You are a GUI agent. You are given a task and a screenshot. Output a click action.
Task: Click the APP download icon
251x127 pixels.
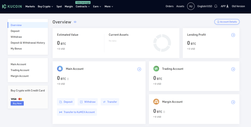pyautogui.click(x=227, y=6)
